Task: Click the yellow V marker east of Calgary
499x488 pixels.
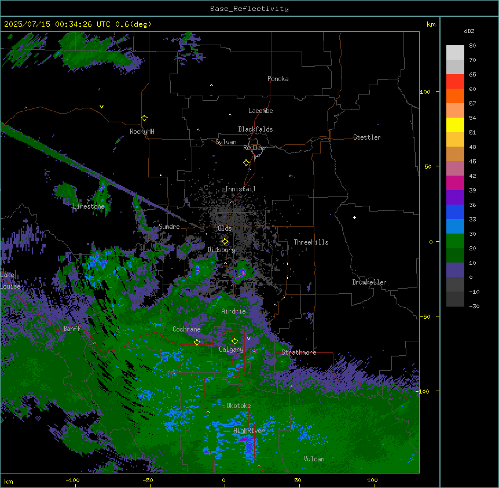Action: click(248, 338)
